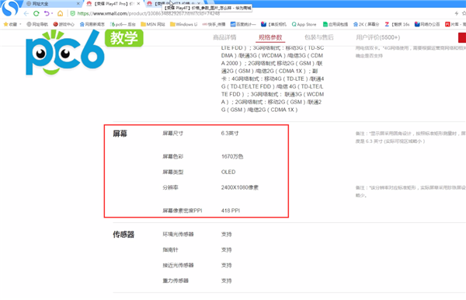Open the 魅族 16s bookmark
This screenshot has width=466, height=300.
click(397, 24)
